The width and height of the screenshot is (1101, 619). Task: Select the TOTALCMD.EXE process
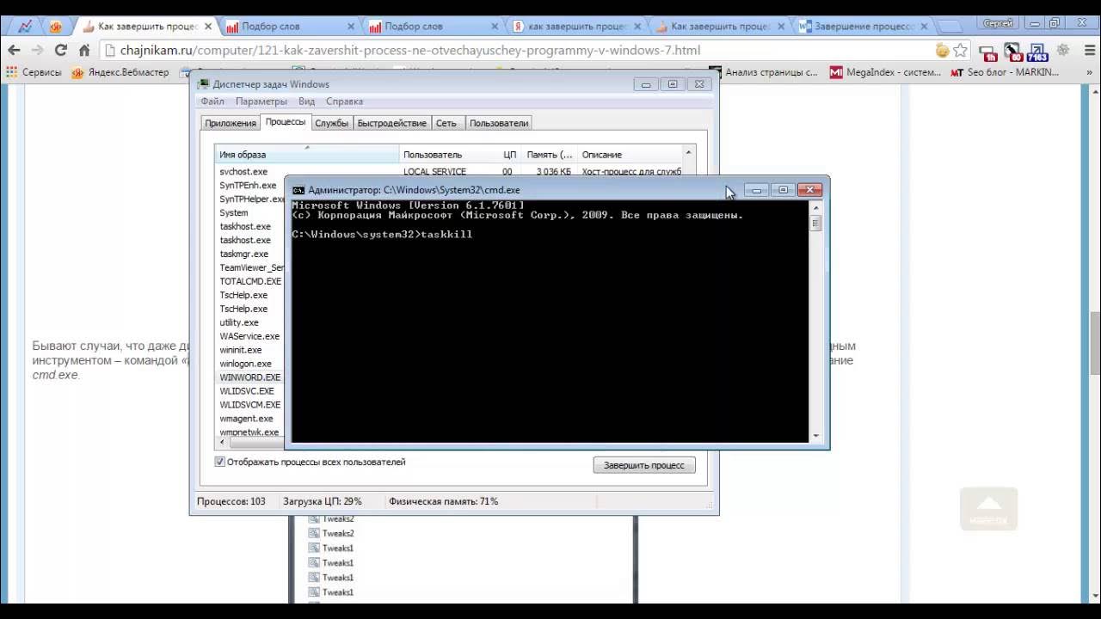(x=249, y=282)
